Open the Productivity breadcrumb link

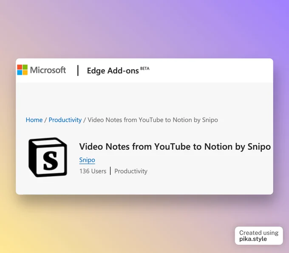click(65, 120)
